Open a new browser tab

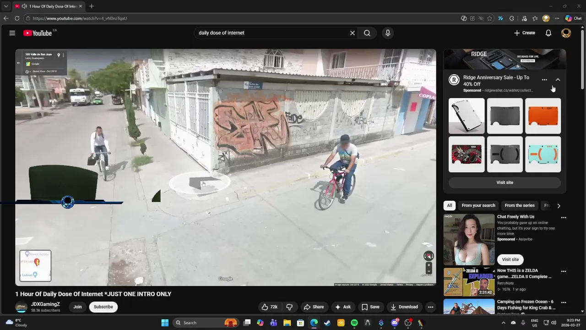point(92,6)
